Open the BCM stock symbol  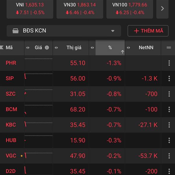tap(11, 109)
